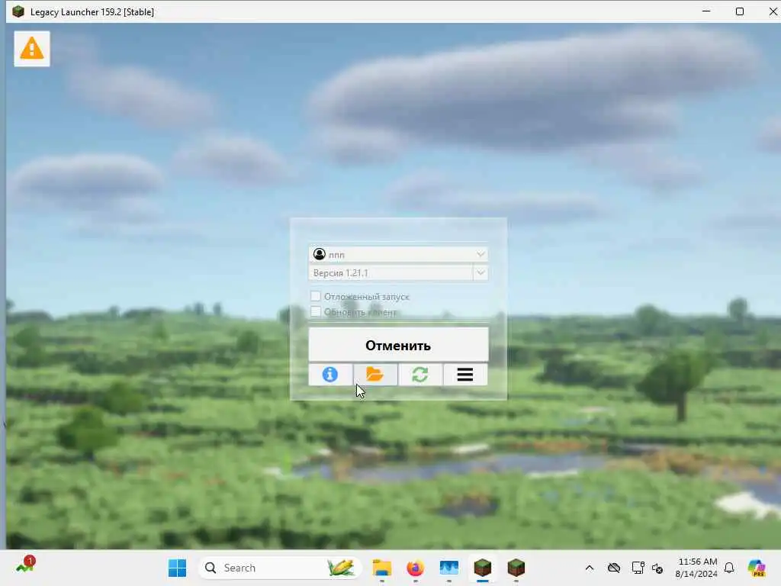This screenshot has height=586, width=781.
Task: Minimize the Legacy Launcher window
Action: point(705,11)
